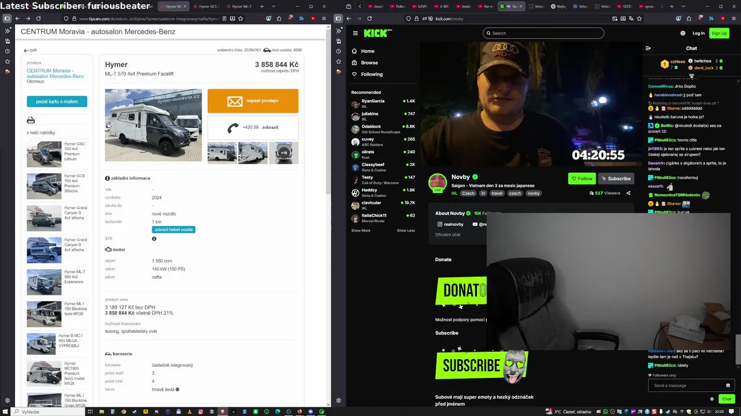Open 'Hymer B MC I 600 MEGA VÝPRODEJ' offer
Viewport: 741px width, 416px height.
(x=57, y=344)
